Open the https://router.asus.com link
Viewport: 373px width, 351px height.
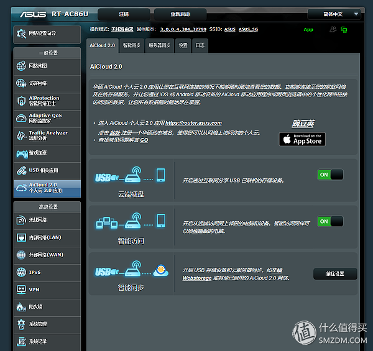(193, 123)
